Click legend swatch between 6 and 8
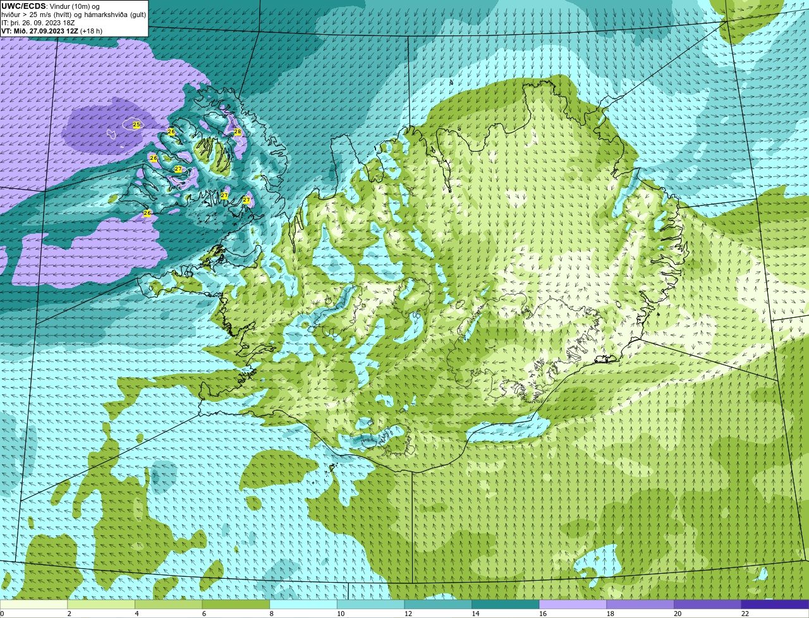 point(236,604)
